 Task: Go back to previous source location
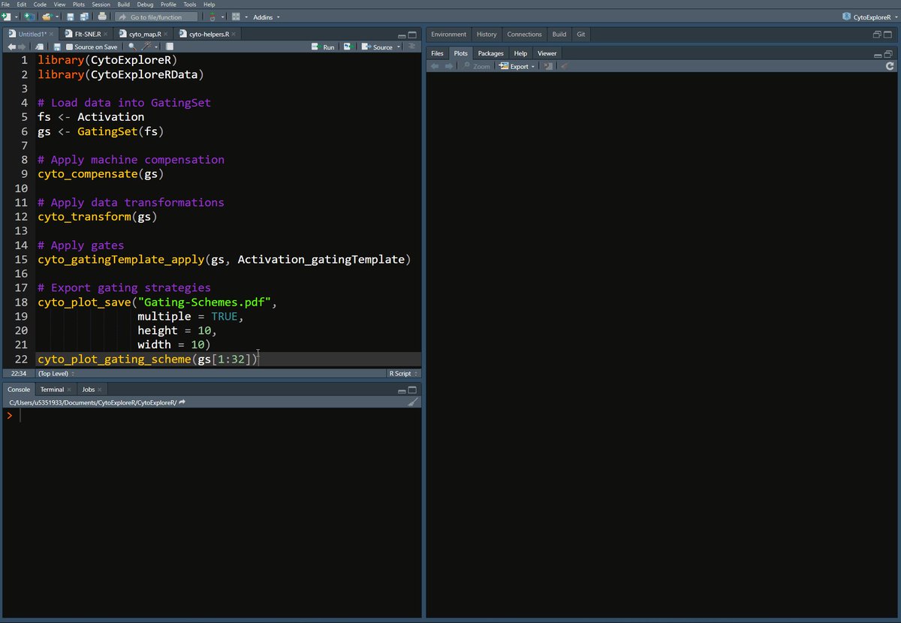click(11, 47)
